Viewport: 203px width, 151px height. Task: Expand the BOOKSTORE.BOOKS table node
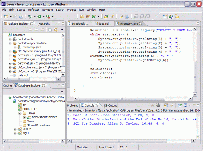click(24, 117)
